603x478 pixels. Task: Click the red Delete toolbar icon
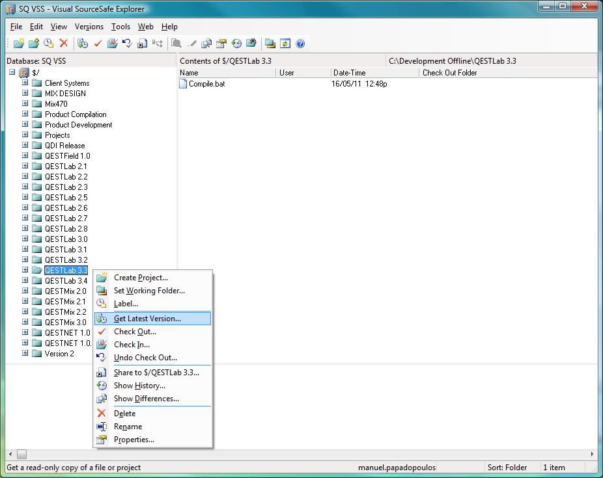64,44
